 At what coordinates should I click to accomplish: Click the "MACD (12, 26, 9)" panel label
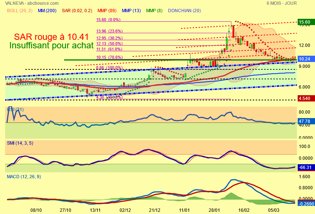click(24, 177)
